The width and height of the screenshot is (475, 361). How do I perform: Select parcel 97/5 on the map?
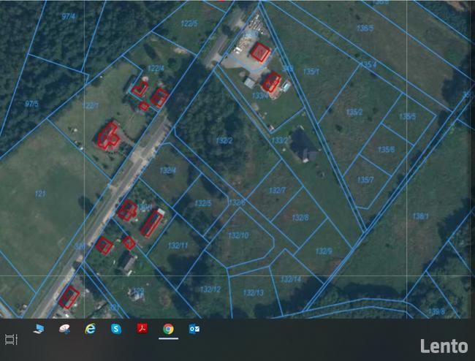[x=31, y=104]
